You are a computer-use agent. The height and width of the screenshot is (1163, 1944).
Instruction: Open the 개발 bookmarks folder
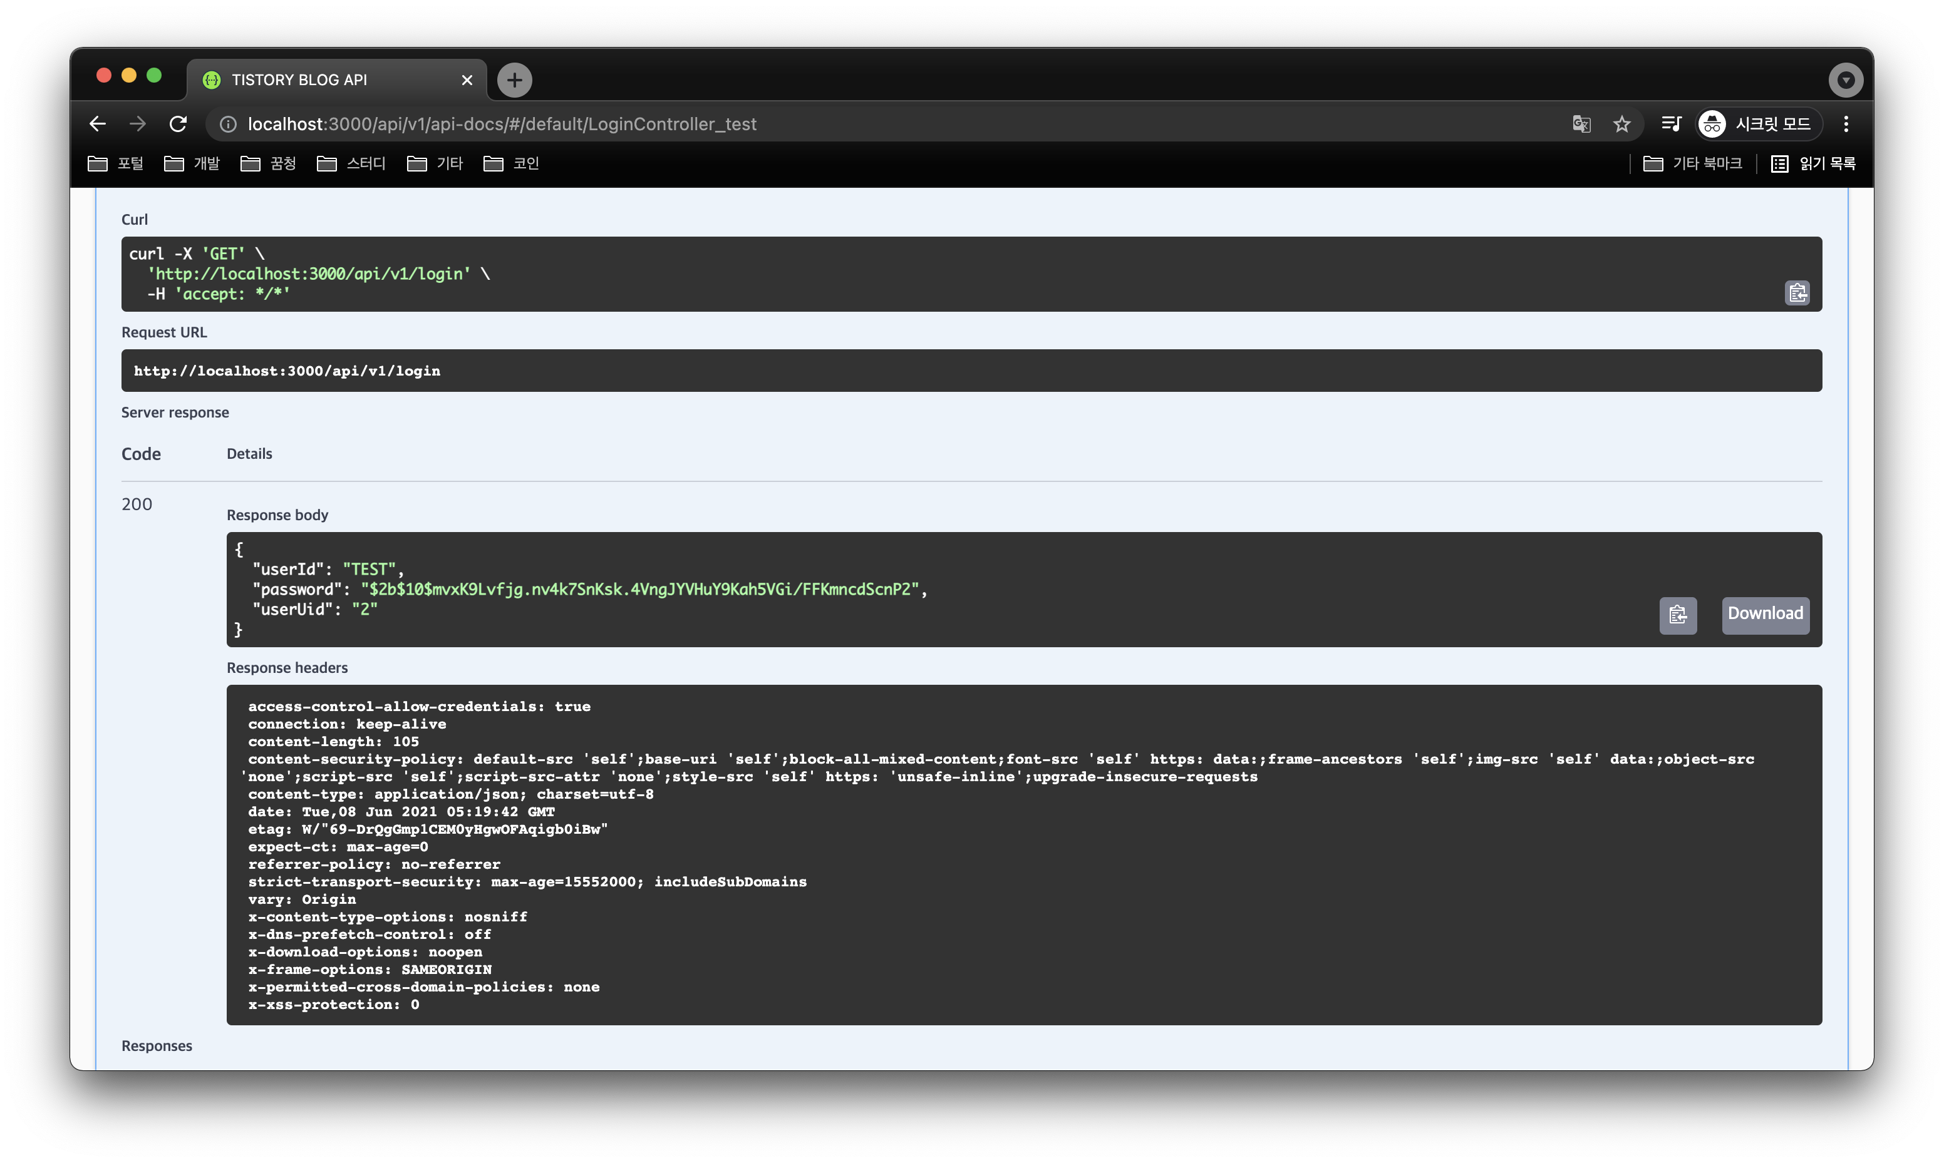193,164
